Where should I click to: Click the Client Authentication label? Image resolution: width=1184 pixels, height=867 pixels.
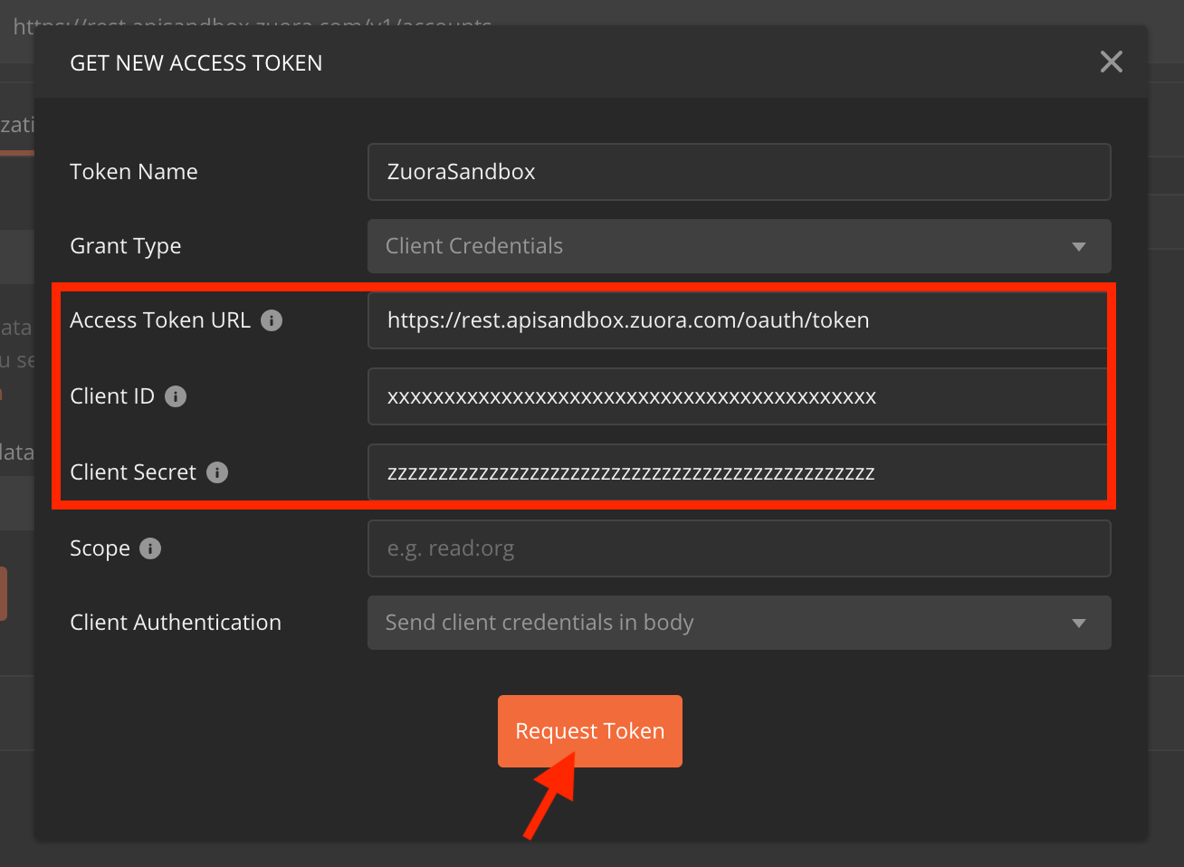pos(176,623)
